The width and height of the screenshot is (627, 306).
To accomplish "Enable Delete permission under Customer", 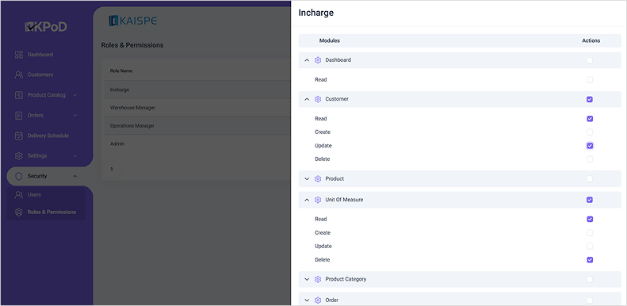I will 590,159.
